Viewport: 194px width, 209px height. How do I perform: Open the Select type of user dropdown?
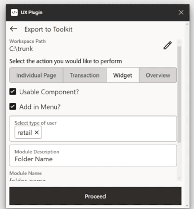109,129
